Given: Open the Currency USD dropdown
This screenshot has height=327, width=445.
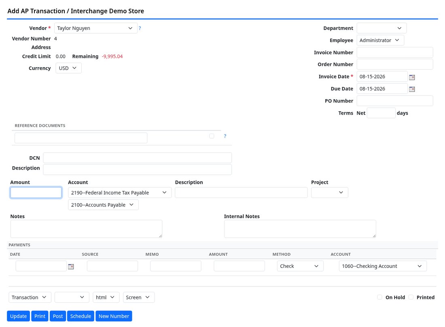Looking at the screenshot, I should coord(68,68).
